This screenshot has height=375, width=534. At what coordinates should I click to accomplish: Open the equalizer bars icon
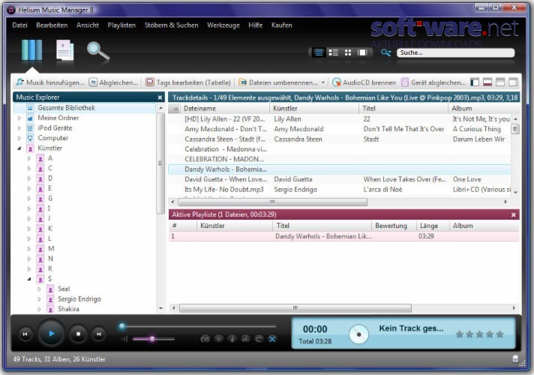coord(245,339)
